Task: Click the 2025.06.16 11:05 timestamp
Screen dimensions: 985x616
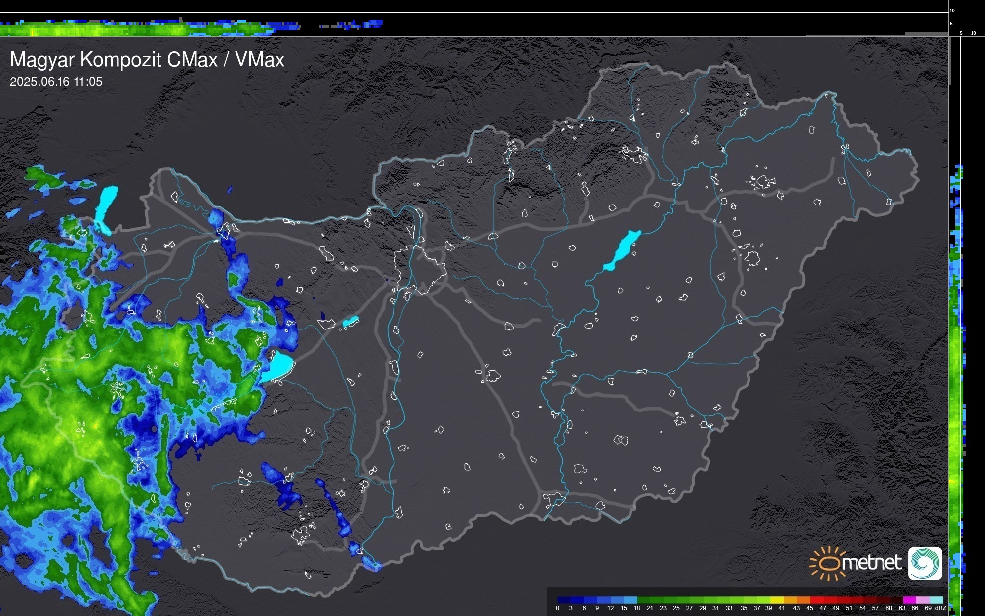Action: pyautogui.click(x=56, y=82)
